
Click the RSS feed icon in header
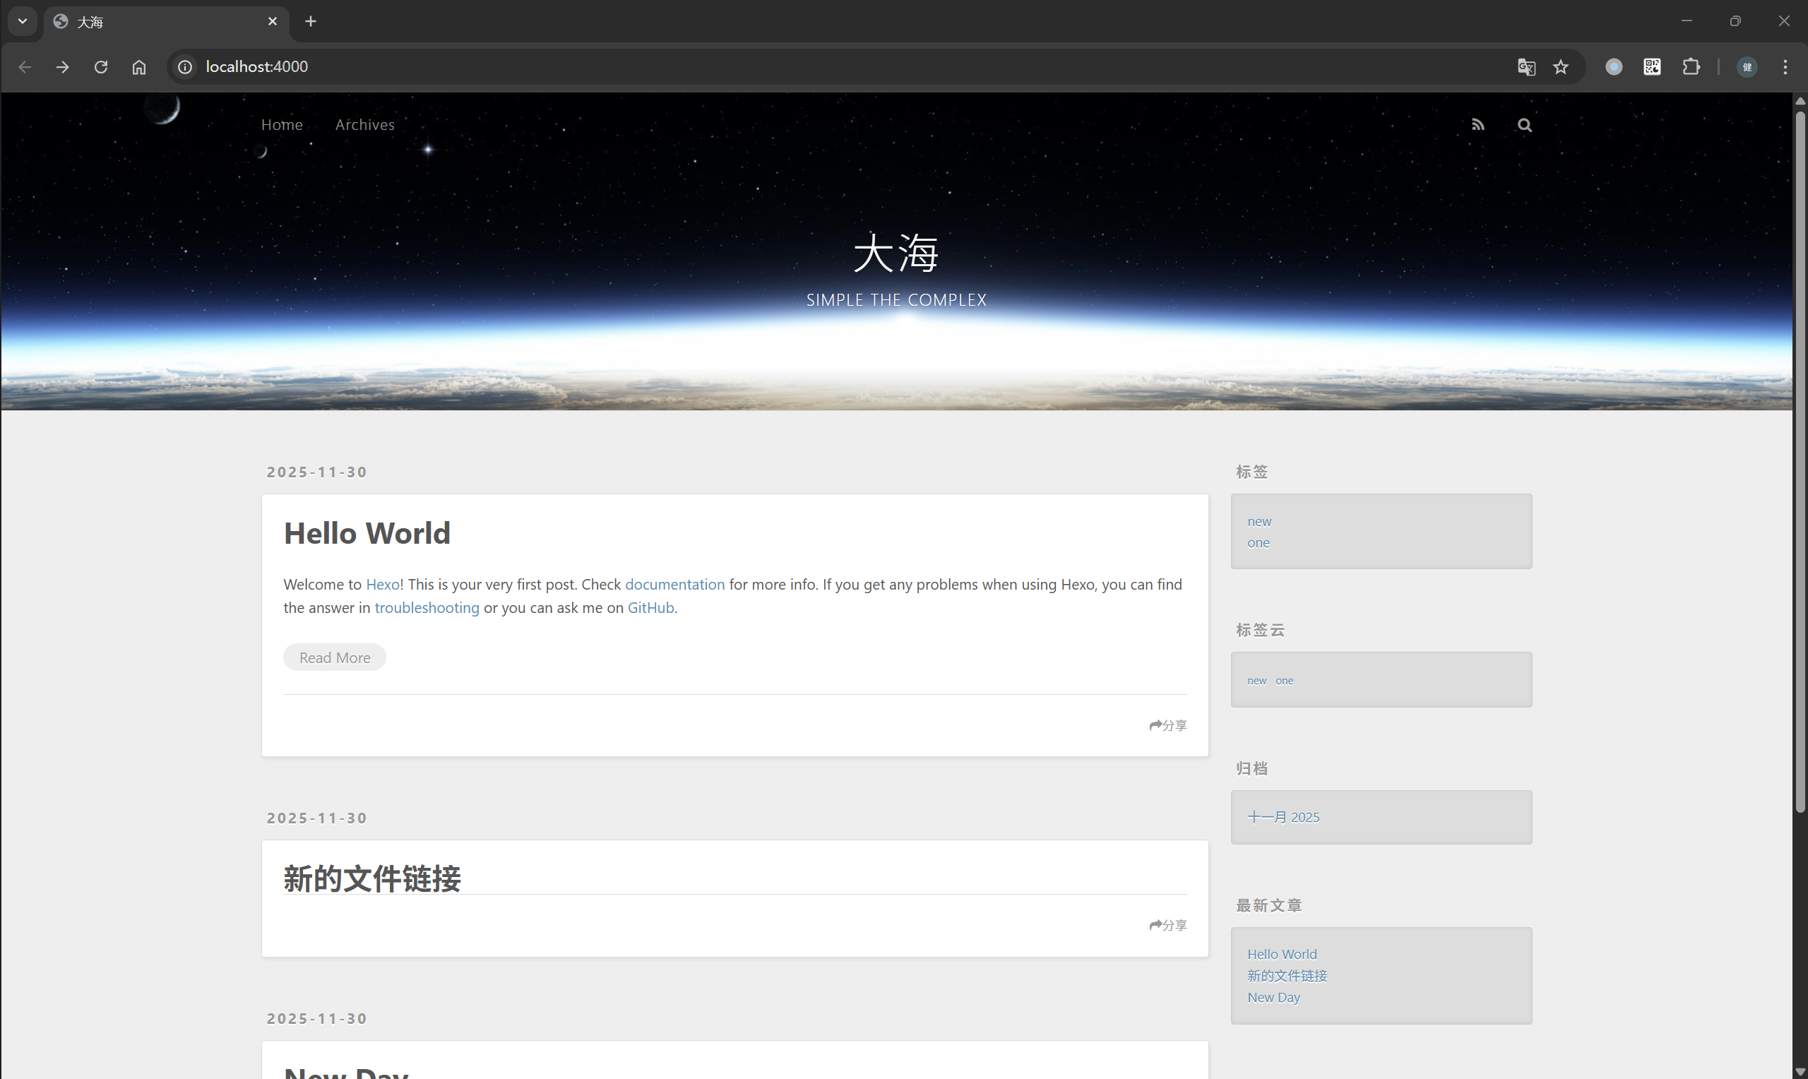pyautogui.click(x=1477, y=125)
